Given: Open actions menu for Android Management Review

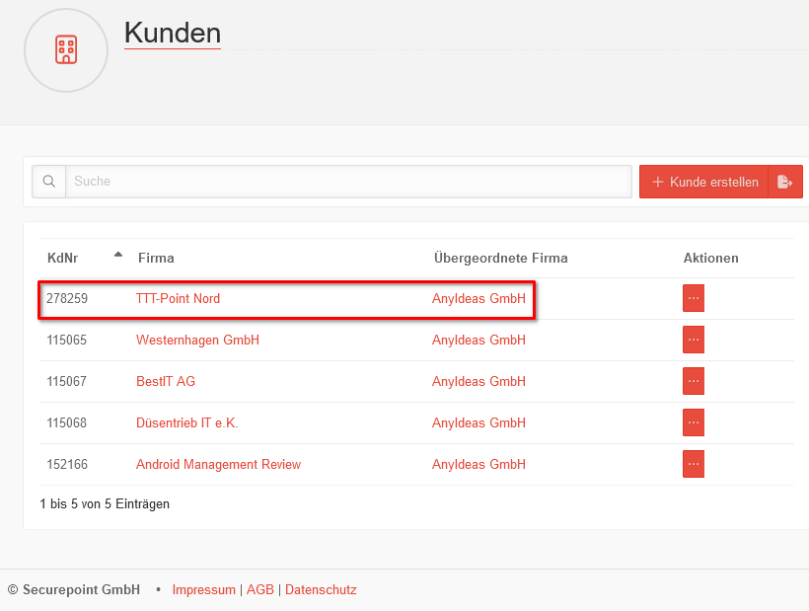Looking at the screenshot, I should (694, 464).
